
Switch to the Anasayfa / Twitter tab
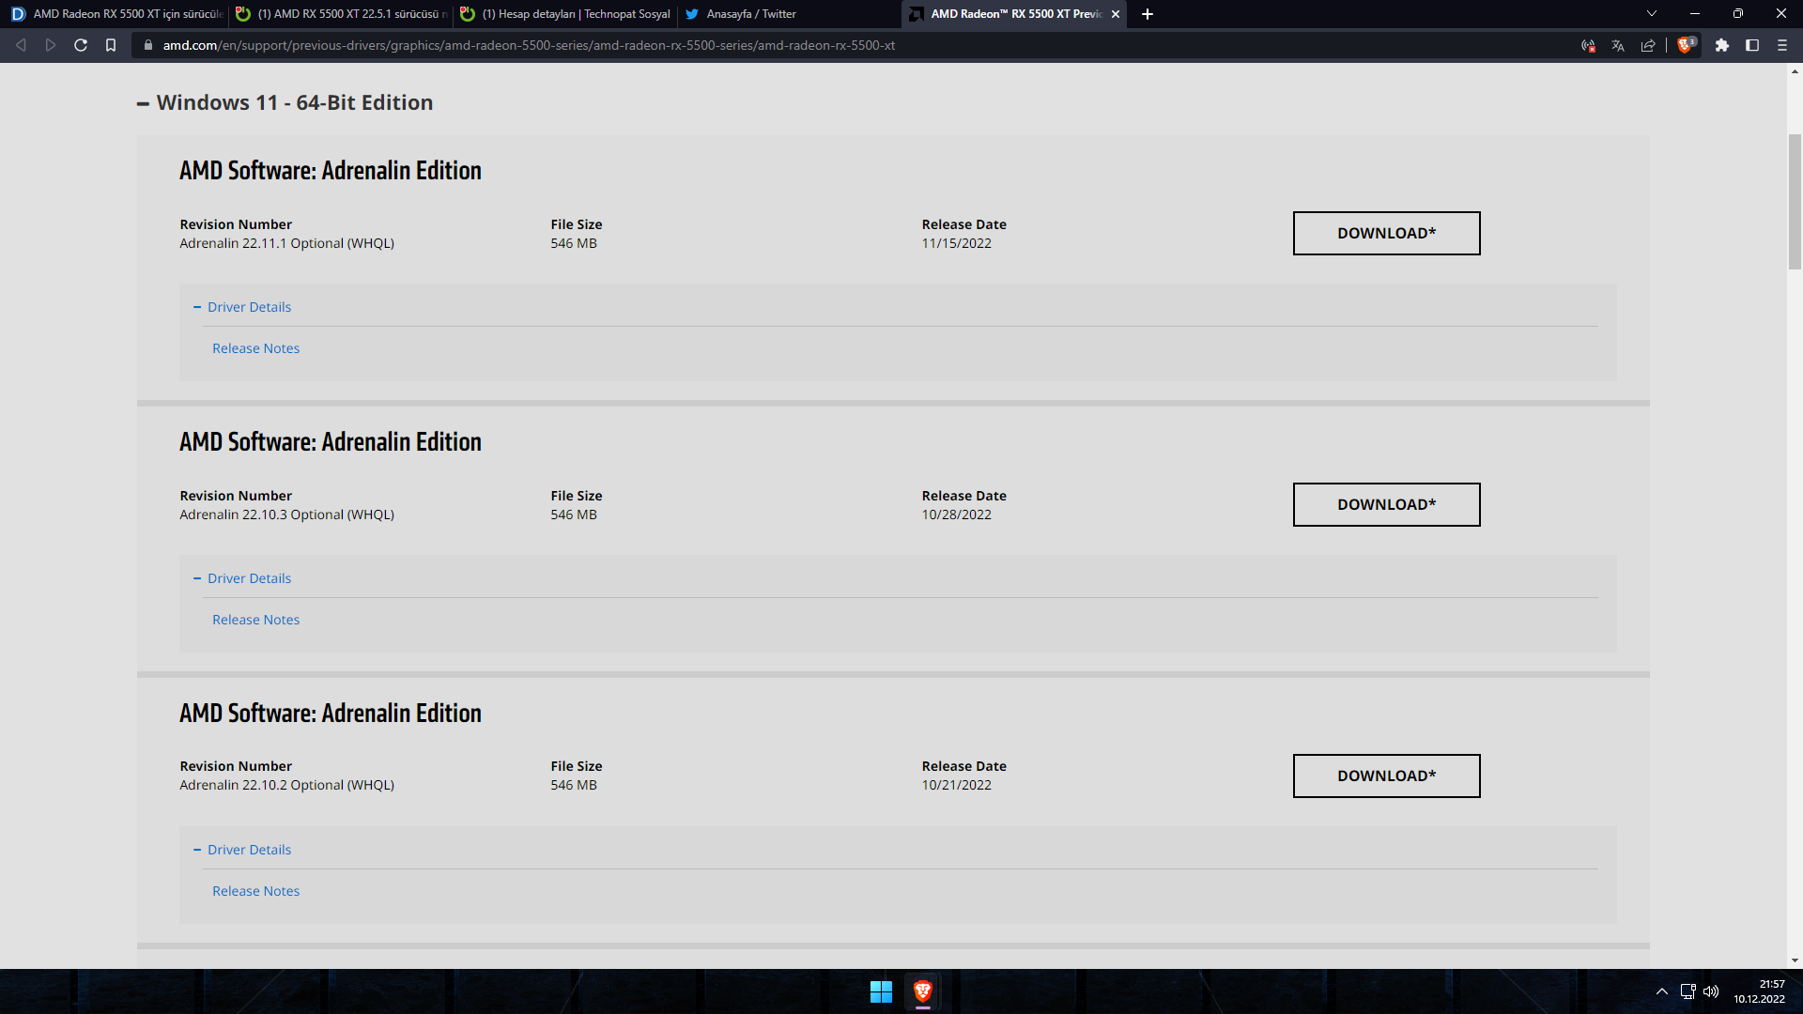point(751,14)
